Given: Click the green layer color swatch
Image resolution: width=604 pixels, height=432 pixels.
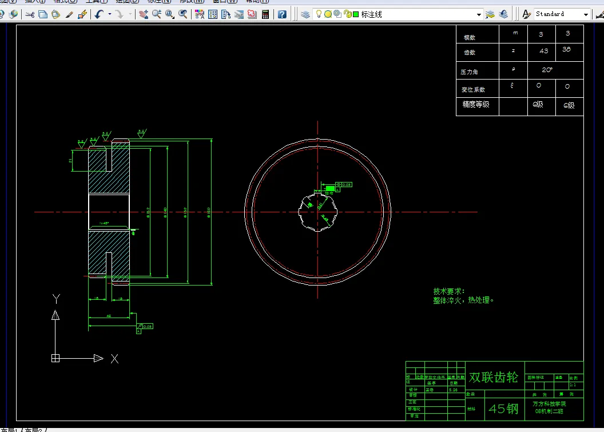Looking at the screenshot, I should (x=356, y=14).
